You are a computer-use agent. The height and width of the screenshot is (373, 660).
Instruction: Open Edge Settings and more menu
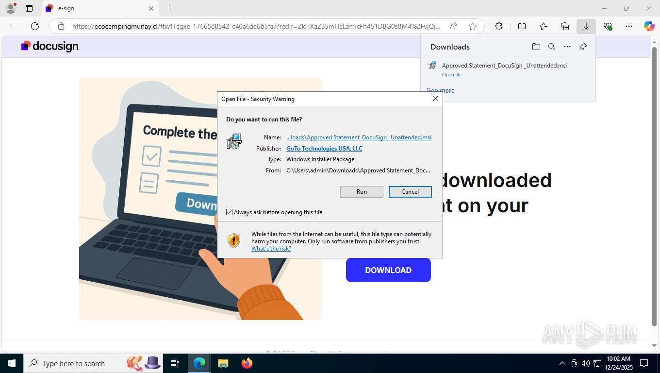(629, 26)
